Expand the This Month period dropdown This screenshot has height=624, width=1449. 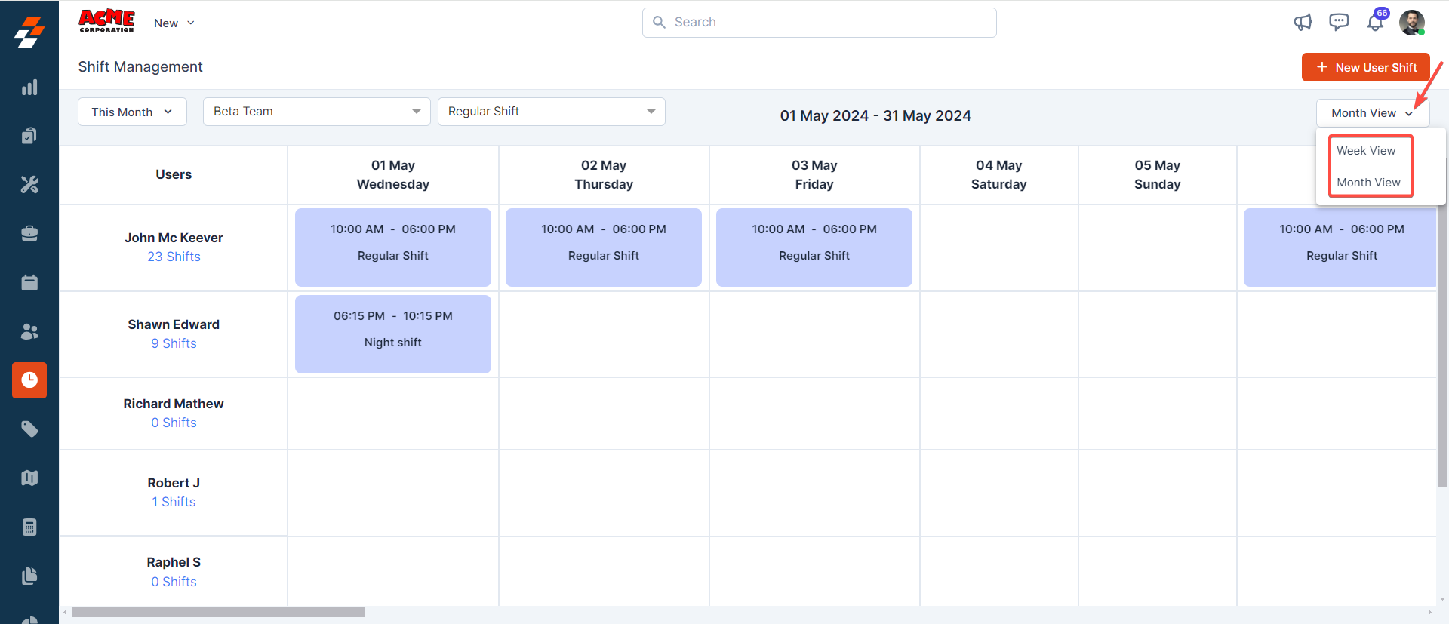coord(132,112)
